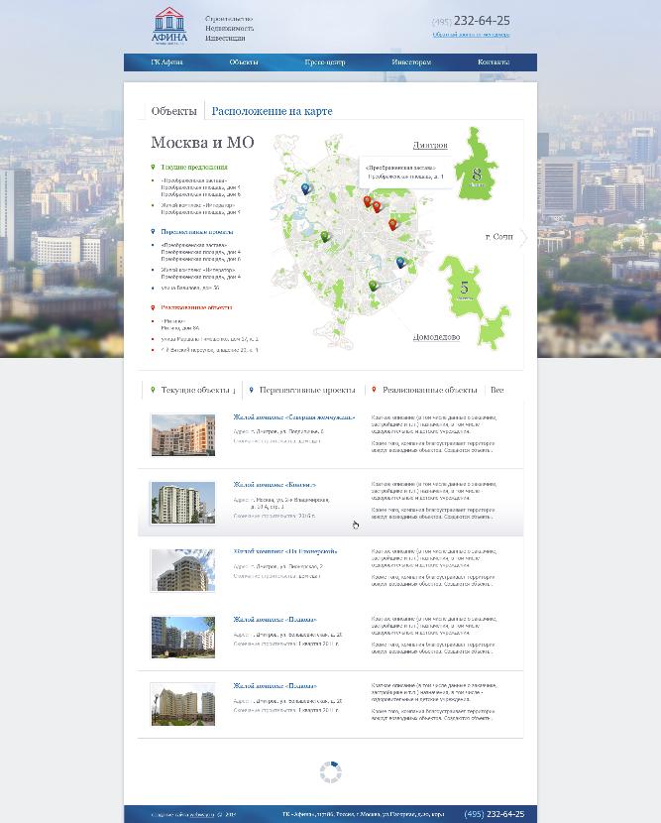Image resolution: width=661 pixels, height=823 pixels.
Task: Click the callback link under the header phone
Action: click(x=471, y=35)
